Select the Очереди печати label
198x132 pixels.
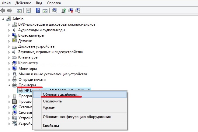(32, 80)
